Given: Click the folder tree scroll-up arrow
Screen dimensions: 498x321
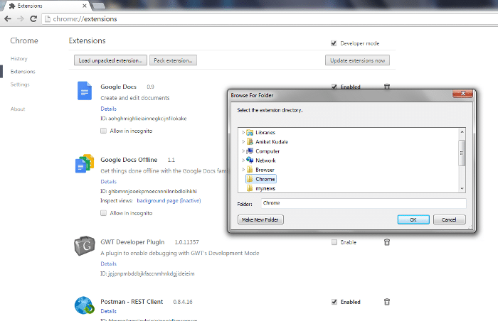Looking at the screenshot, I should (x=462, y=131).
